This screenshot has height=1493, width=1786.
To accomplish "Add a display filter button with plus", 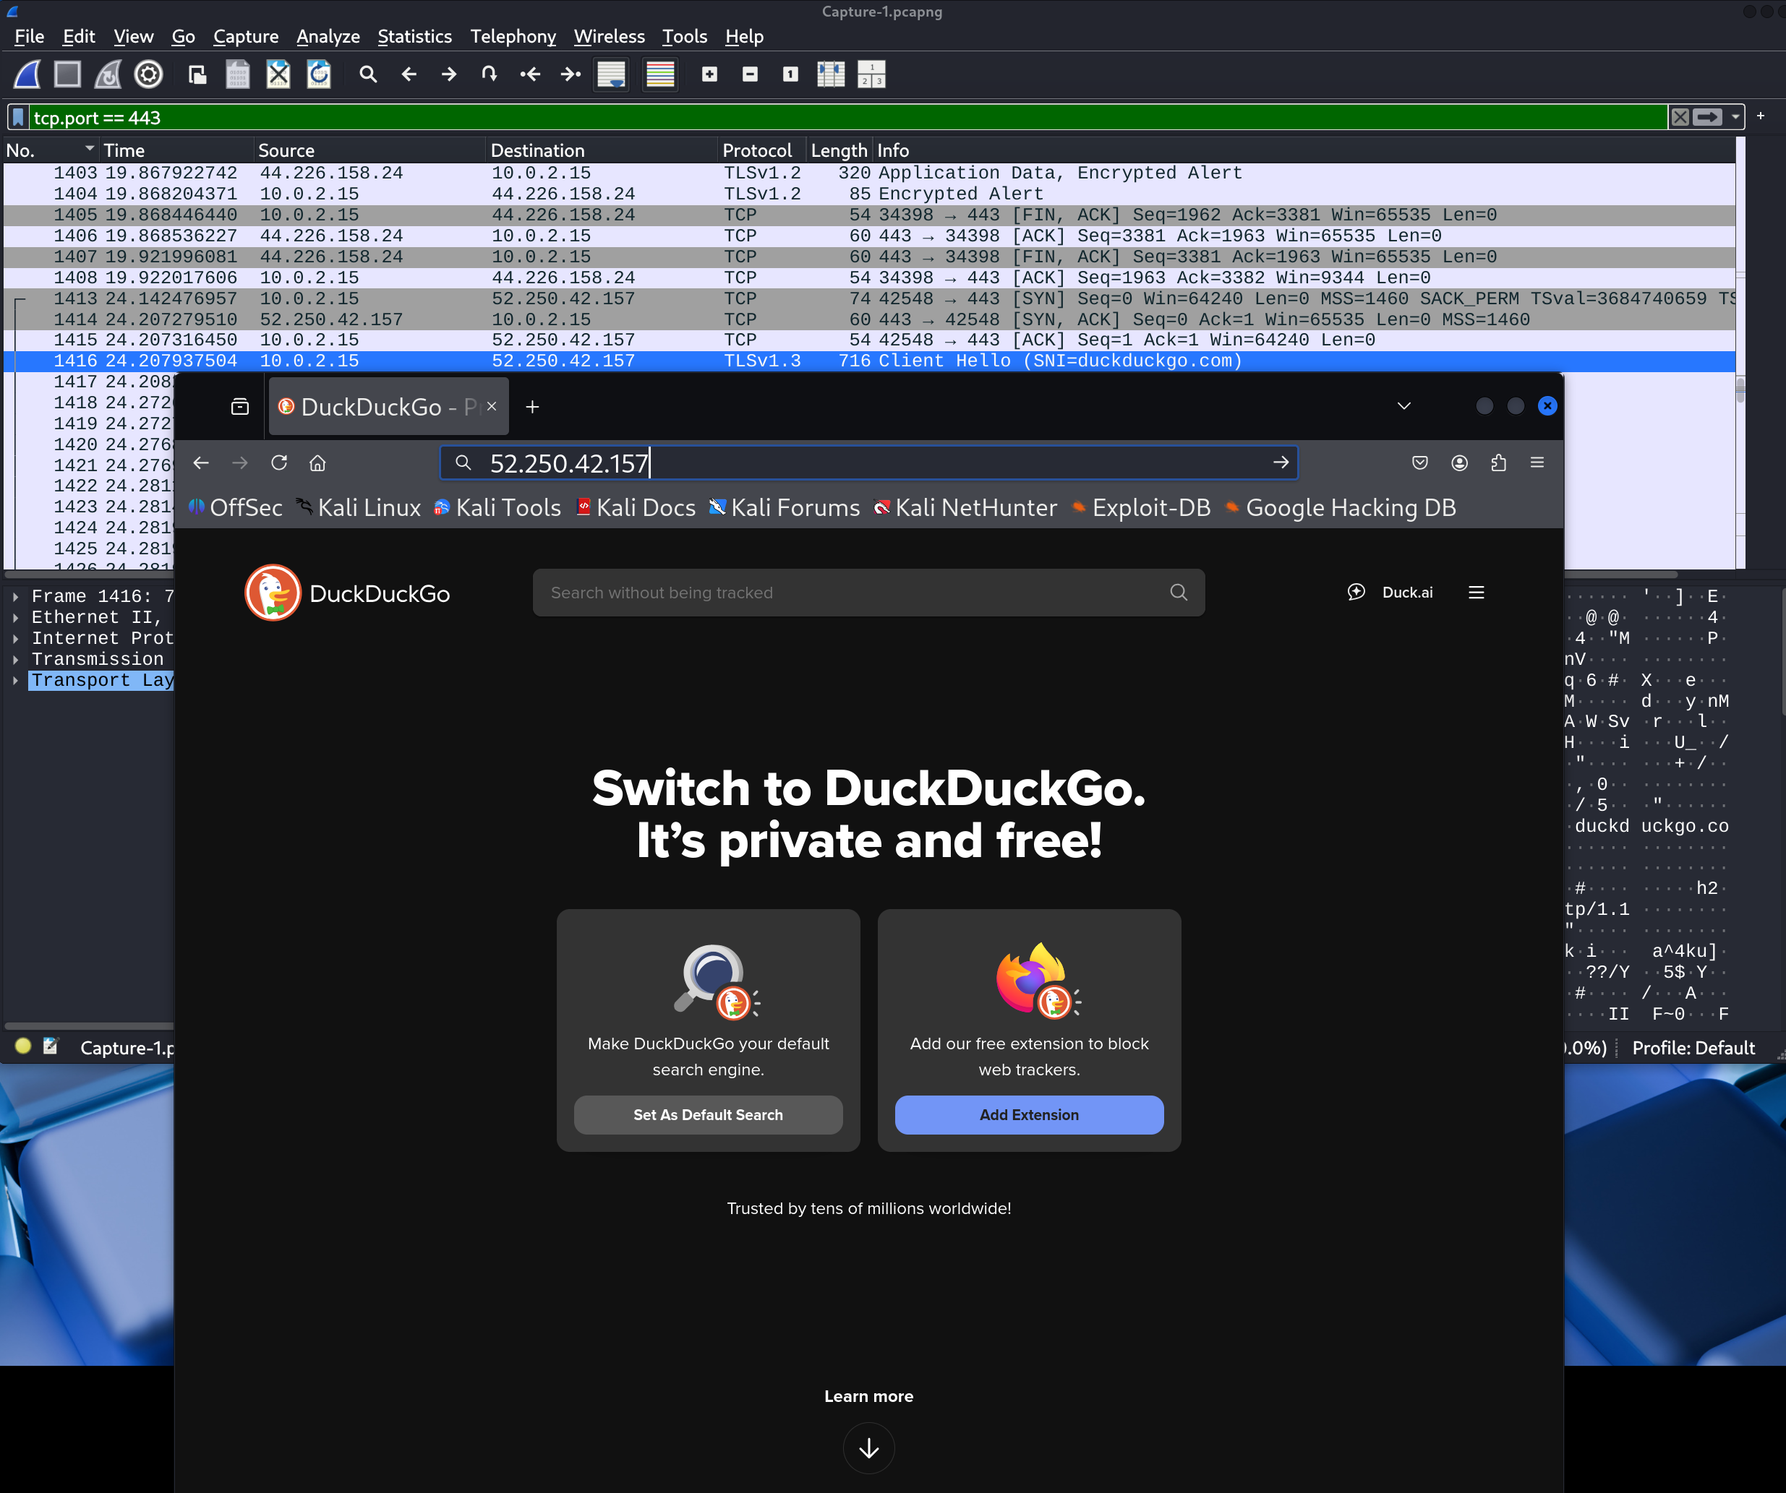I will (1761, 116).
